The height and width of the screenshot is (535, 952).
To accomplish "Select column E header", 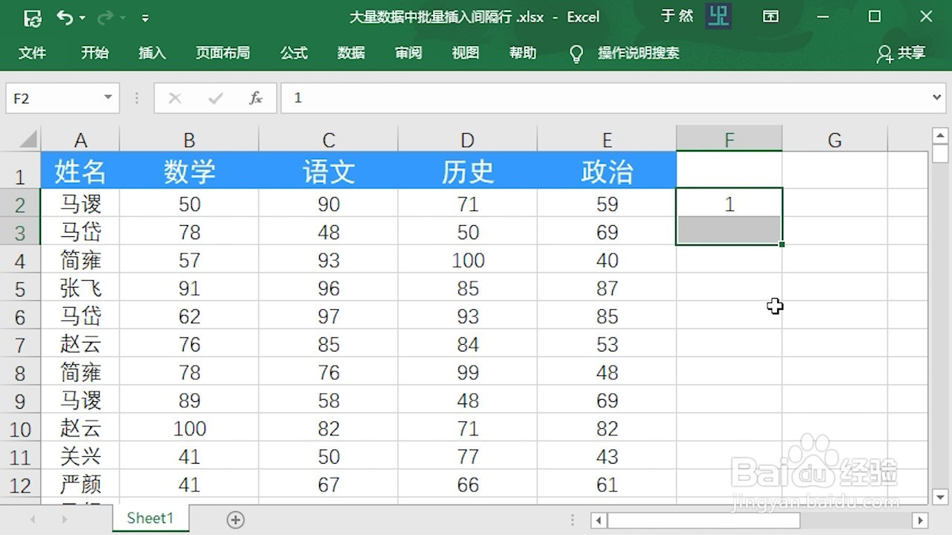I will coord(607,140).
